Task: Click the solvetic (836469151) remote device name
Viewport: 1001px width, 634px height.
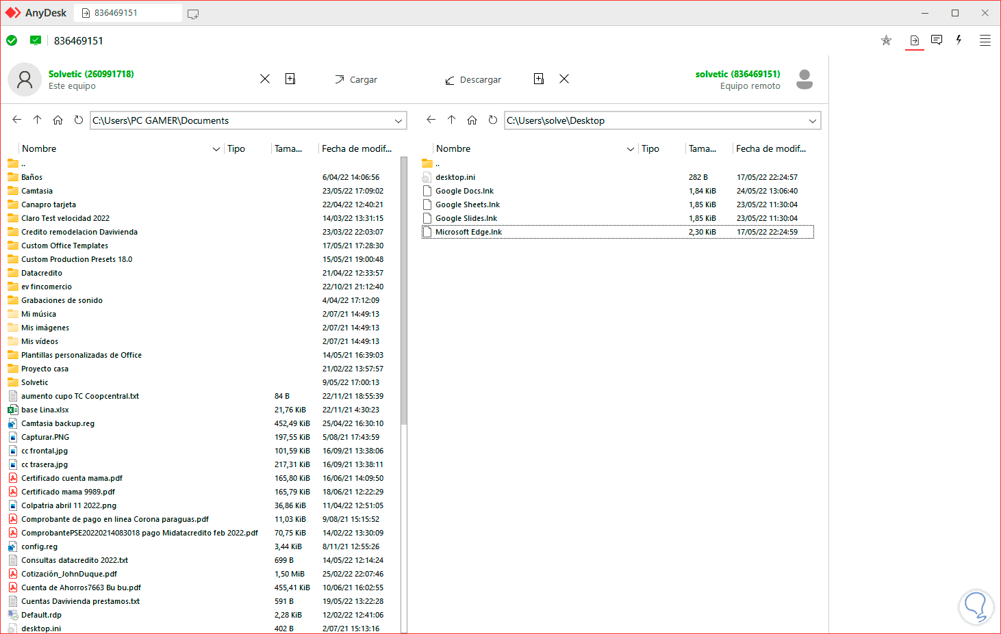Action: coord(738,74)
